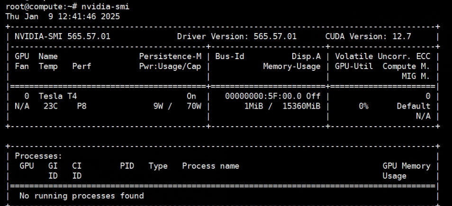Image resolution: width=452 pixels, height=206 pixels.
Task: Click the P8 performance state value
Action: click(81, 106)
